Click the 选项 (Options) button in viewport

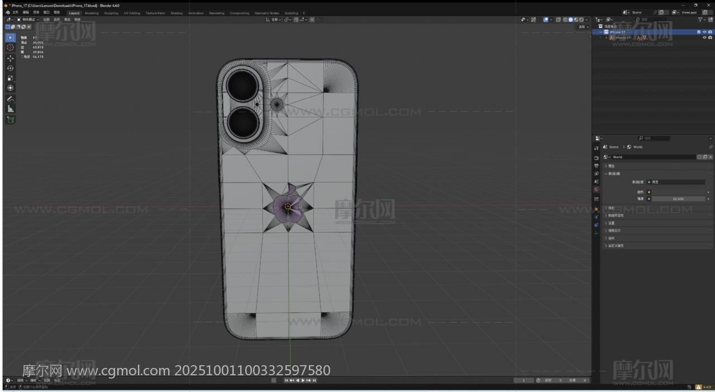(x=583, y=27)
